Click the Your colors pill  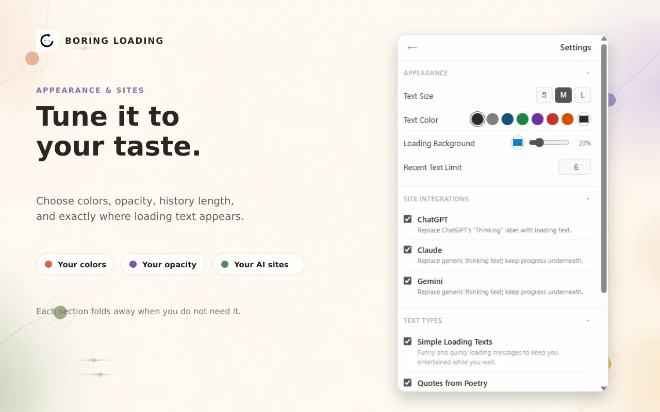[75, 264]
